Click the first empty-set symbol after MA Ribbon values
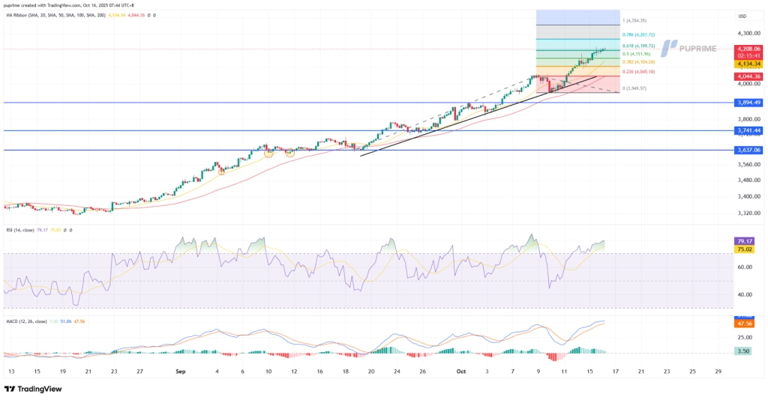The width and height of the screenshot is (768, 400). point(148,15)
